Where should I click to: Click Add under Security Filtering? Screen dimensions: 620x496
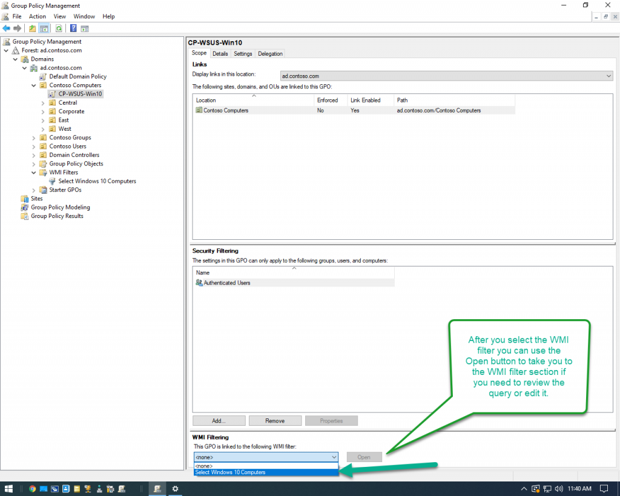pyautogui.click(x=219, y=420)
